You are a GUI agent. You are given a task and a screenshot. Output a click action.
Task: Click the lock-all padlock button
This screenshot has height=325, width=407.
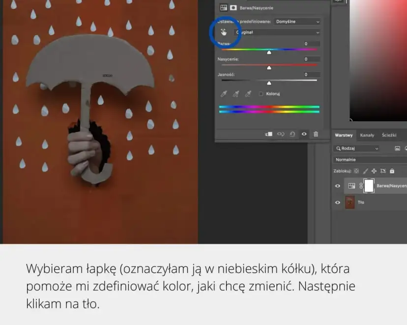point(392,171)
